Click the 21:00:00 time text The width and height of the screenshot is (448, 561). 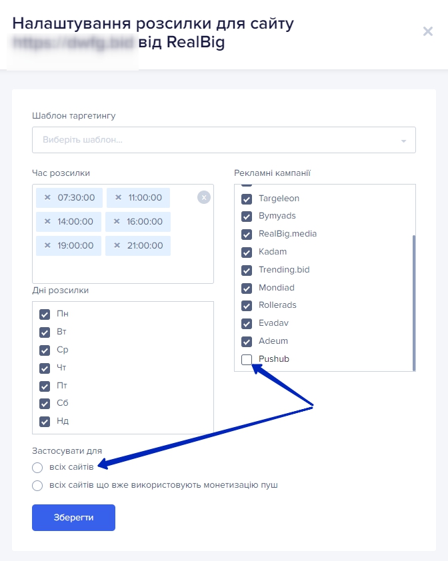[x=145, y=245]
